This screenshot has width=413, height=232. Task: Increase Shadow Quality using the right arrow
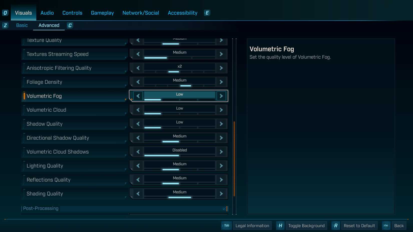pos(221,124)
